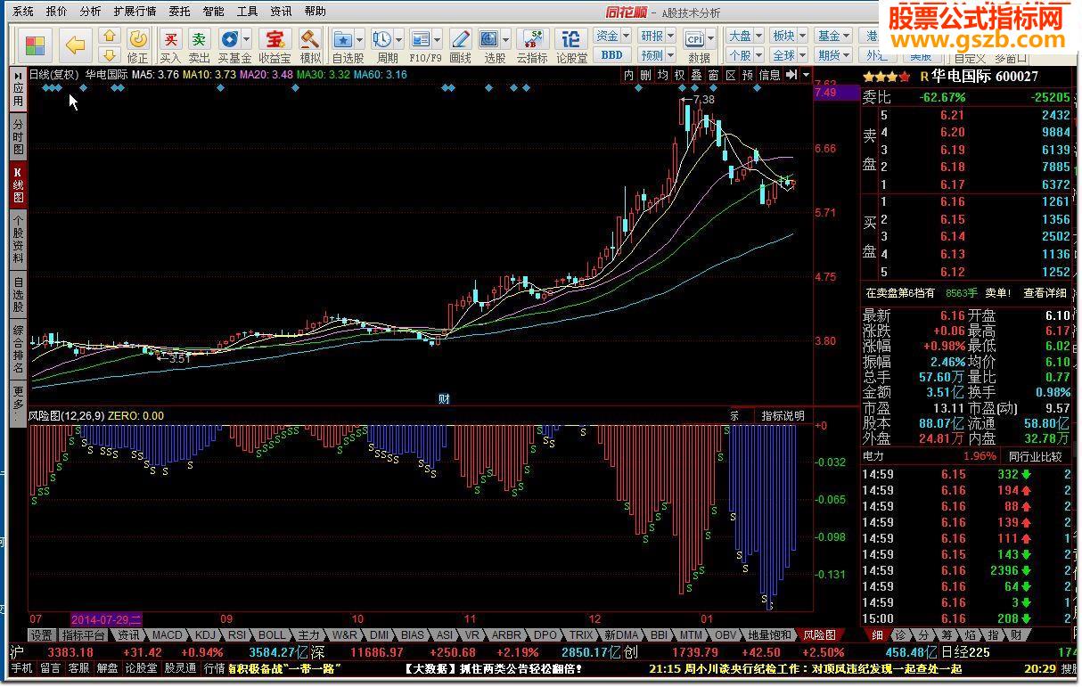The image size is (1082, 687).
Task: Click the 均 moving average icon
Action: click(663, 76)
